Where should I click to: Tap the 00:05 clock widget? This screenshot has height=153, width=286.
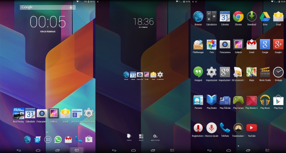coord(47,22)
